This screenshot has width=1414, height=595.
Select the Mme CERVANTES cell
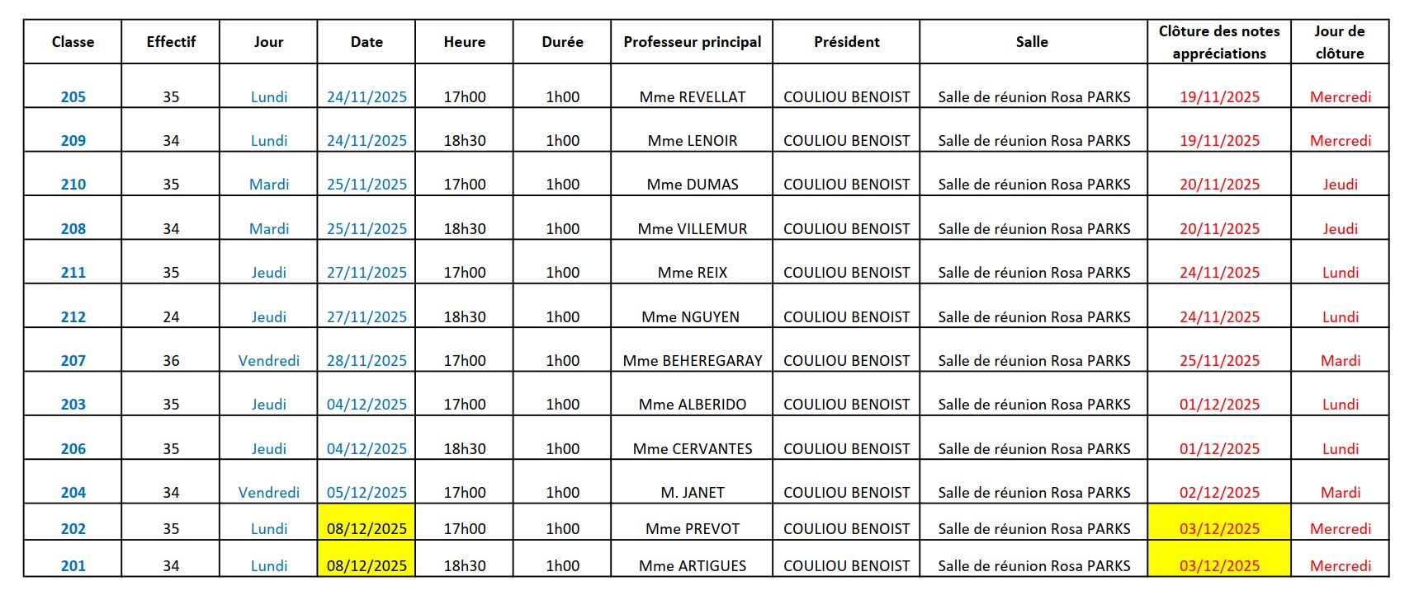692,448
